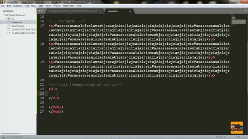248x139 pixels.
Task: Switch to the belajar.php tab
Action: [113, 11]
